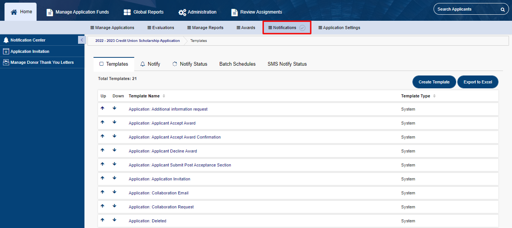Click the Notification Center bell icon
The image size is (512, 228).
(6, 40)
